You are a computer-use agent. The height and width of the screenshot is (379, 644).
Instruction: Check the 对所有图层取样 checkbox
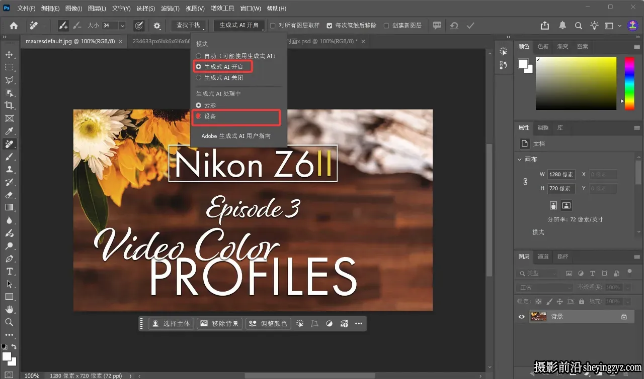(273, 26)
